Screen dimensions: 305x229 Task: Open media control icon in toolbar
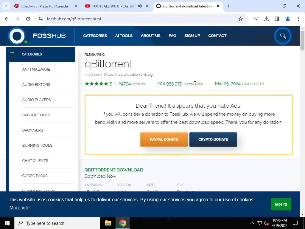tap(256, 19)
